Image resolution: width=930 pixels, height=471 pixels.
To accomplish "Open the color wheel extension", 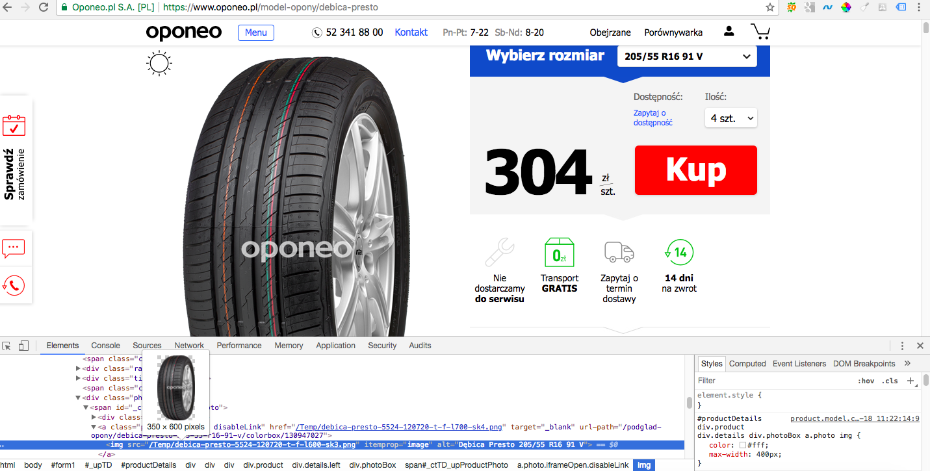I will click(846, 8).
